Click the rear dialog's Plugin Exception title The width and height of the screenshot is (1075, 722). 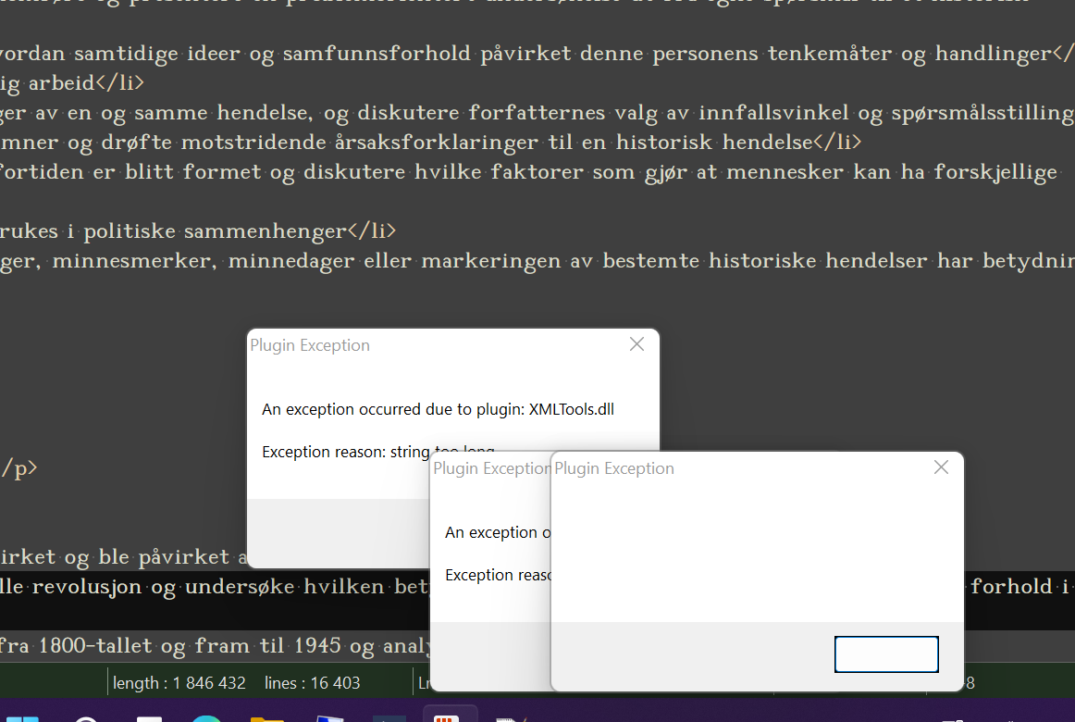coord(310,345)
